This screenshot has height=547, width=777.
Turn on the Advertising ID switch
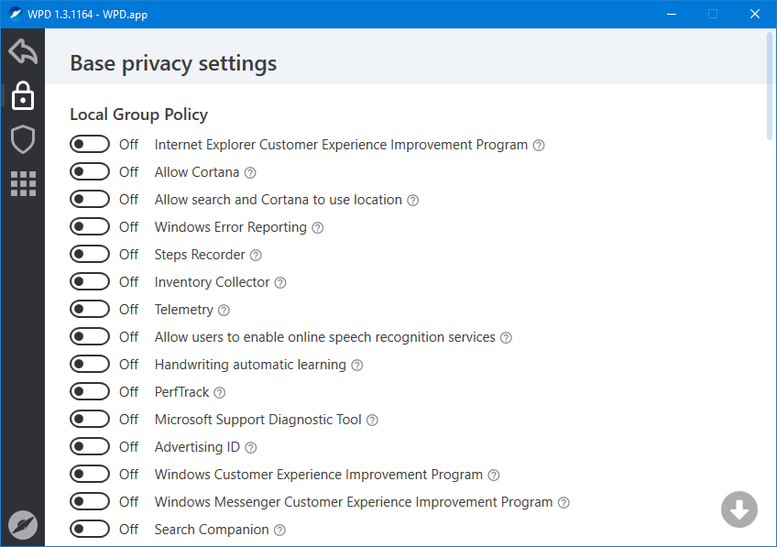90,447
